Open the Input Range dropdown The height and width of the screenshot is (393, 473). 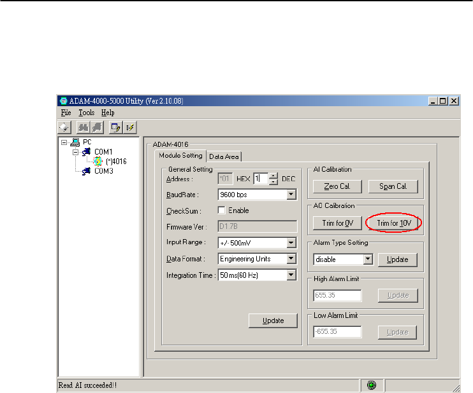(291, 243)
